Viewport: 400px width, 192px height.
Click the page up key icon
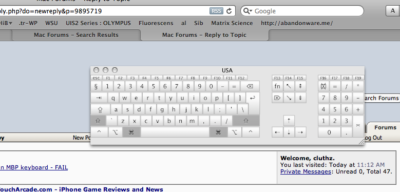[300, 86]
